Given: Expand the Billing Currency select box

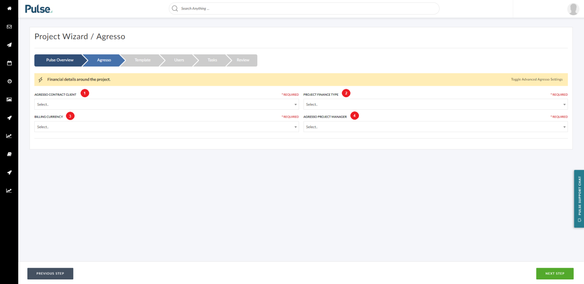Looking at the screenshot, I should [x=167, y=126].
